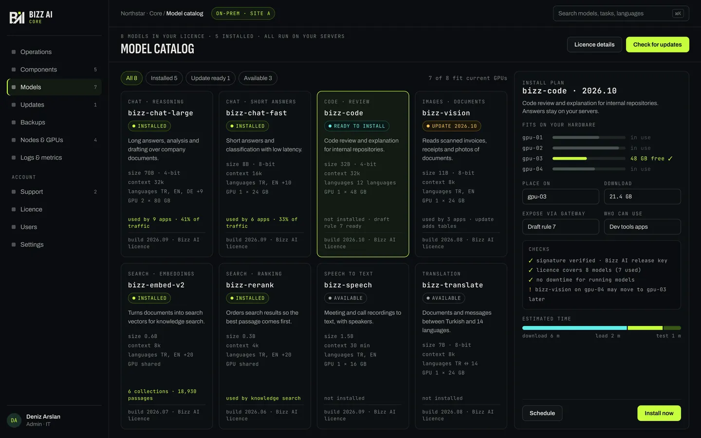Click the square icon beside Components
The width and height of the screenshot is (701, 438).
coord(14,70)
